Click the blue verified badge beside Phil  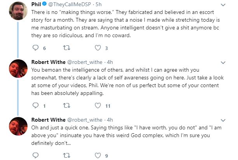coord(44,4)
